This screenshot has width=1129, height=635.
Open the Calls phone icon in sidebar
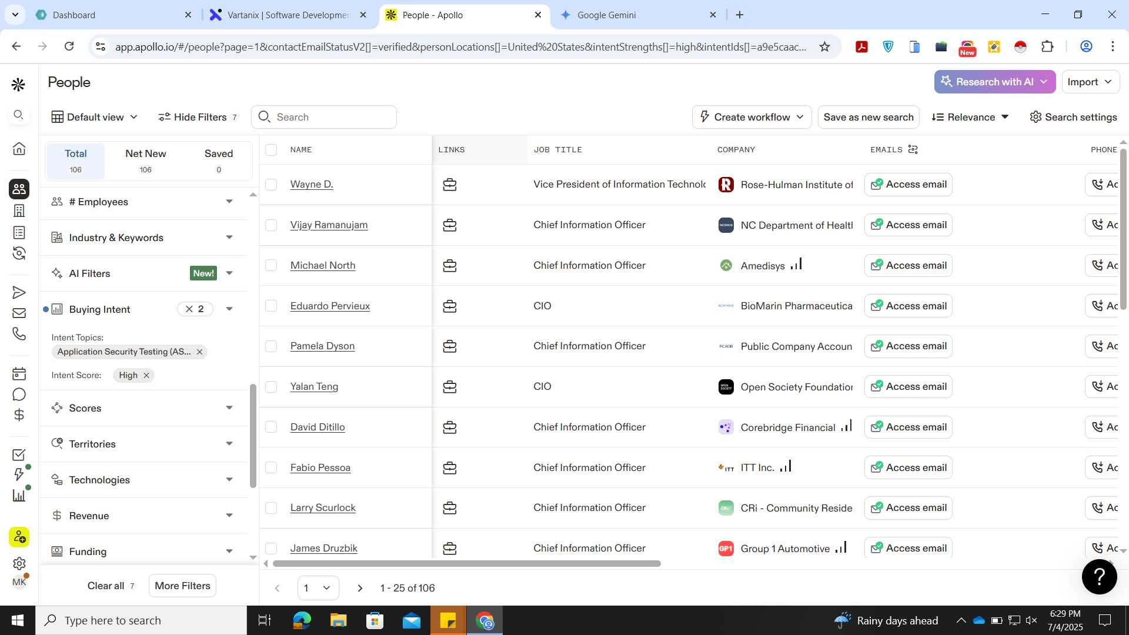(x=19, y=333)
